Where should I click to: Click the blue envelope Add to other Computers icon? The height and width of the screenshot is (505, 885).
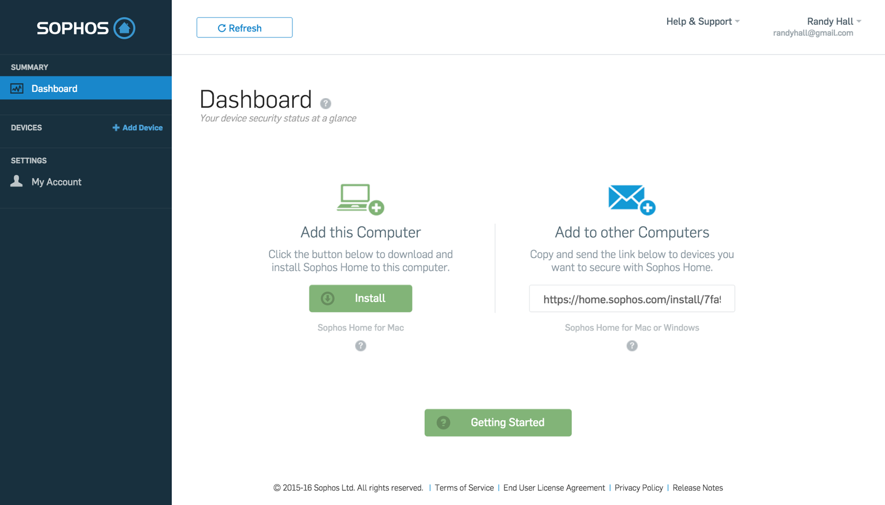point(632,199)
